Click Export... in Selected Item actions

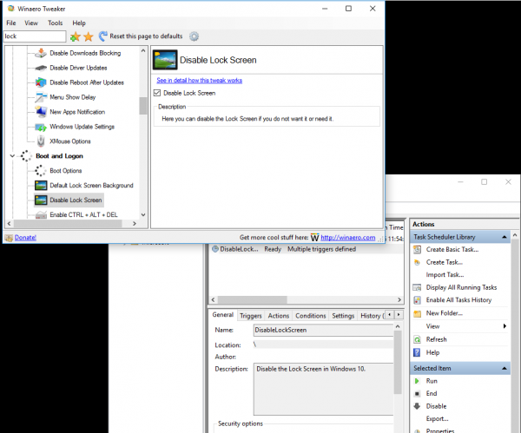click(438, 419)
